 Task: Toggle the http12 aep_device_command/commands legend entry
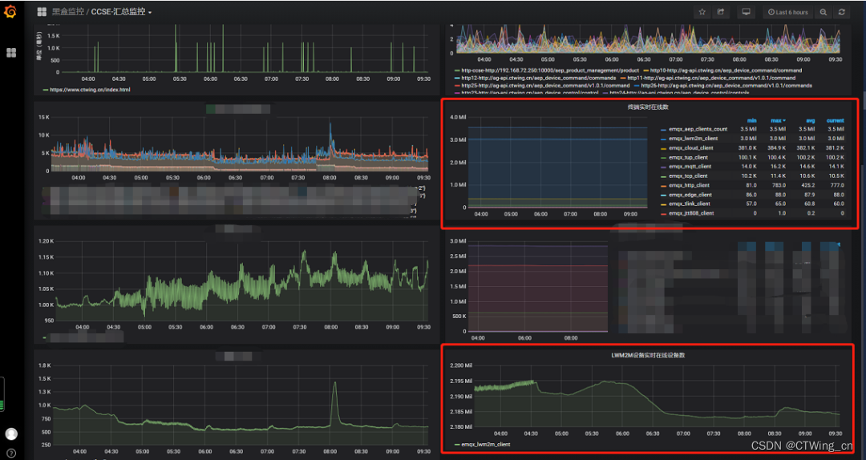coord(539,78)
